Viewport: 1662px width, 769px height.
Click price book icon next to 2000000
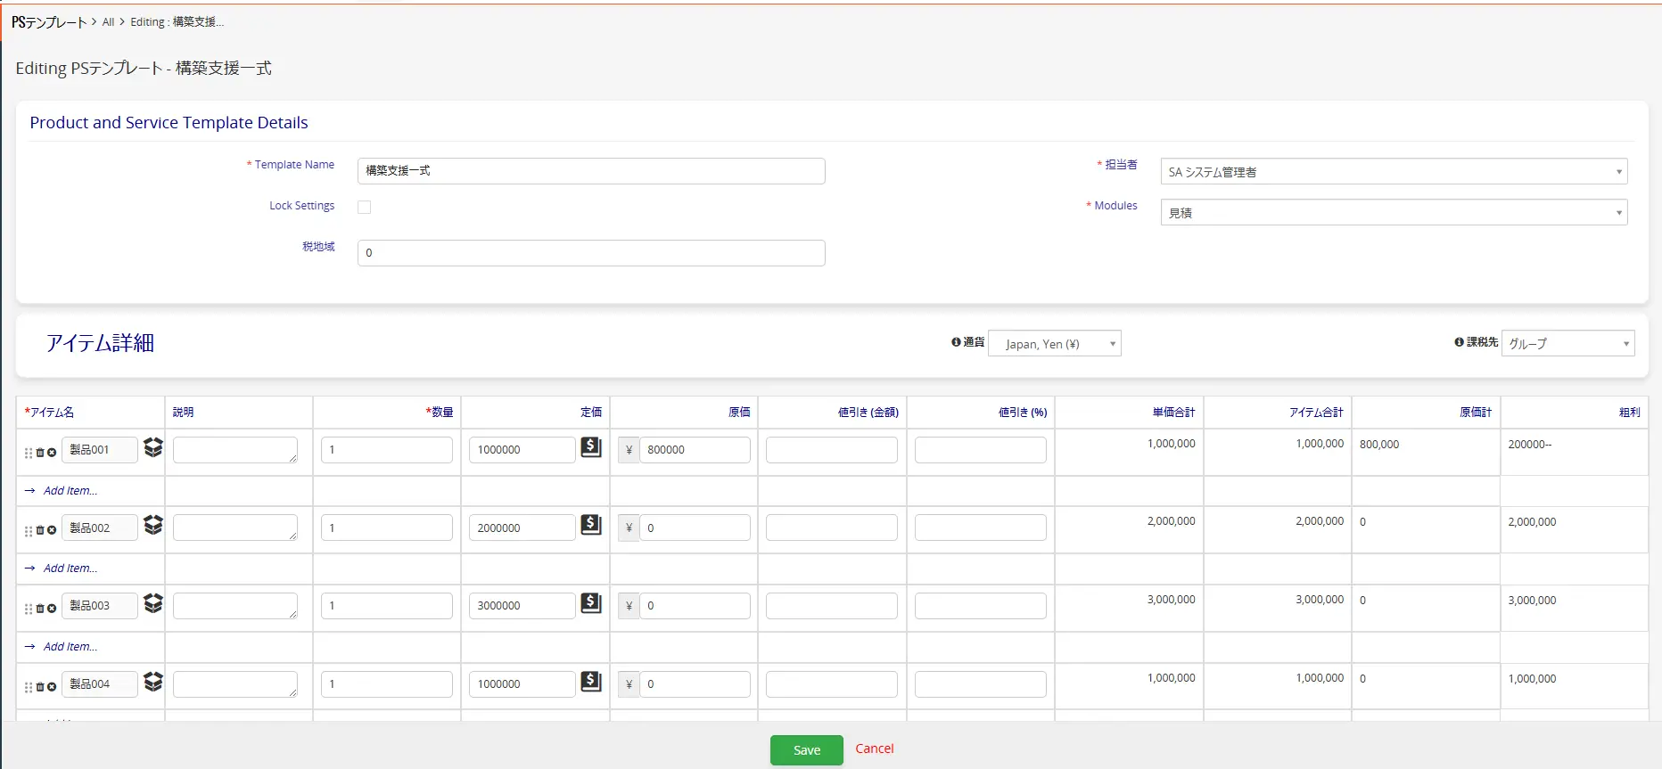[591, 525]
